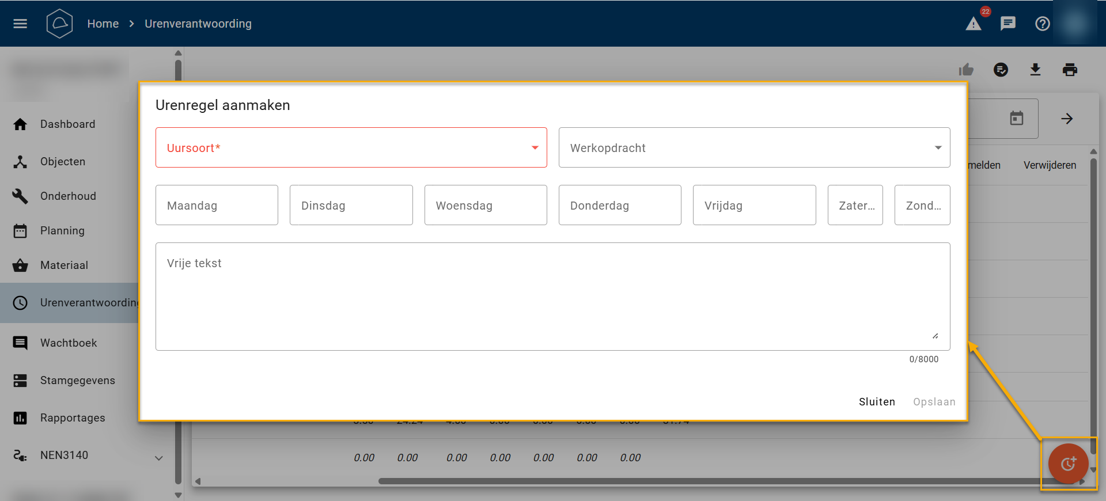Open Wachtboek in the sidebar
The width and height of the screenshot is (1106, 501).
(69, 343)
